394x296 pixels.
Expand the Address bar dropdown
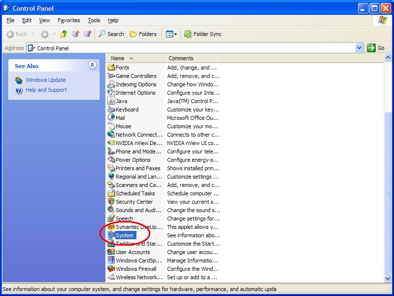359,48
